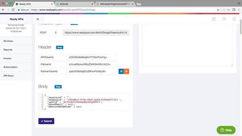Open Chrome menu three dots

point(239,10)
